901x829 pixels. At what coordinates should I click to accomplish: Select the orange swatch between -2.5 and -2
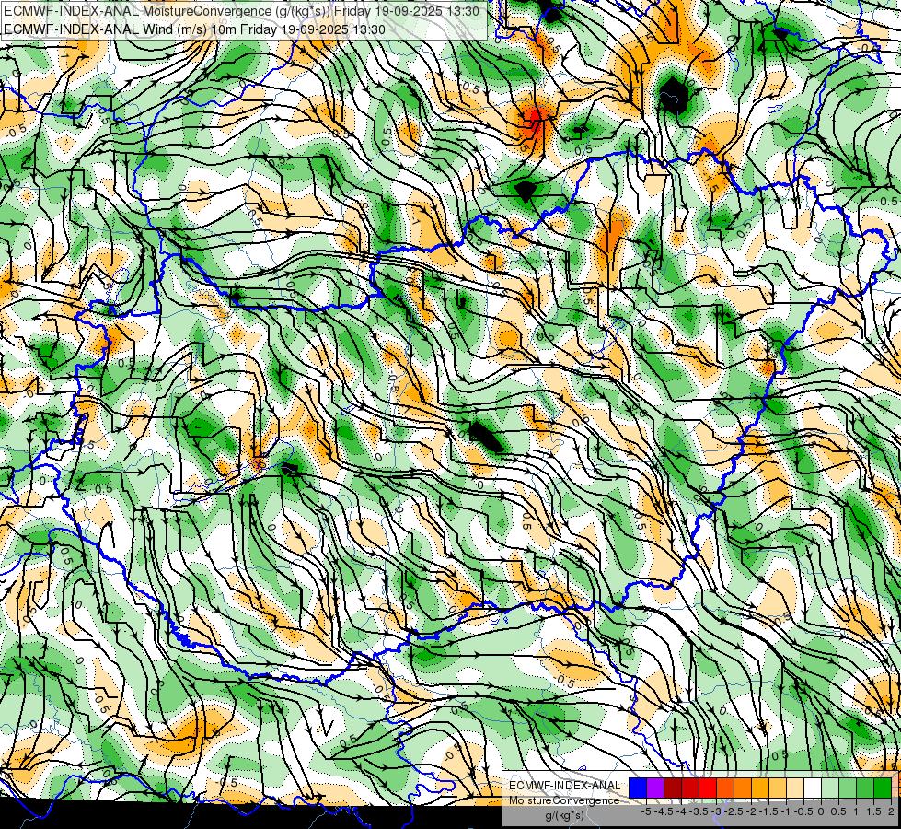coord(743,788)
